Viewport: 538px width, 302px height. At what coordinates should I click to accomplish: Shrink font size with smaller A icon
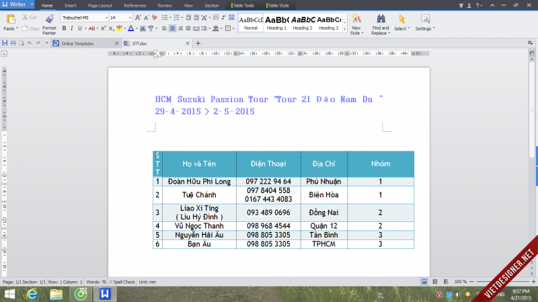point(146,17)
